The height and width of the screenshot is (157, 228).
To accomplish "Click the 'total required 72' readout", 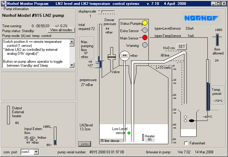I will 87,27.
